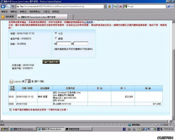This screenshot has height=140, width=175.
Task: Click the $23,000 deposit amount
Action: pyautogui.click(x=129, y=97)
